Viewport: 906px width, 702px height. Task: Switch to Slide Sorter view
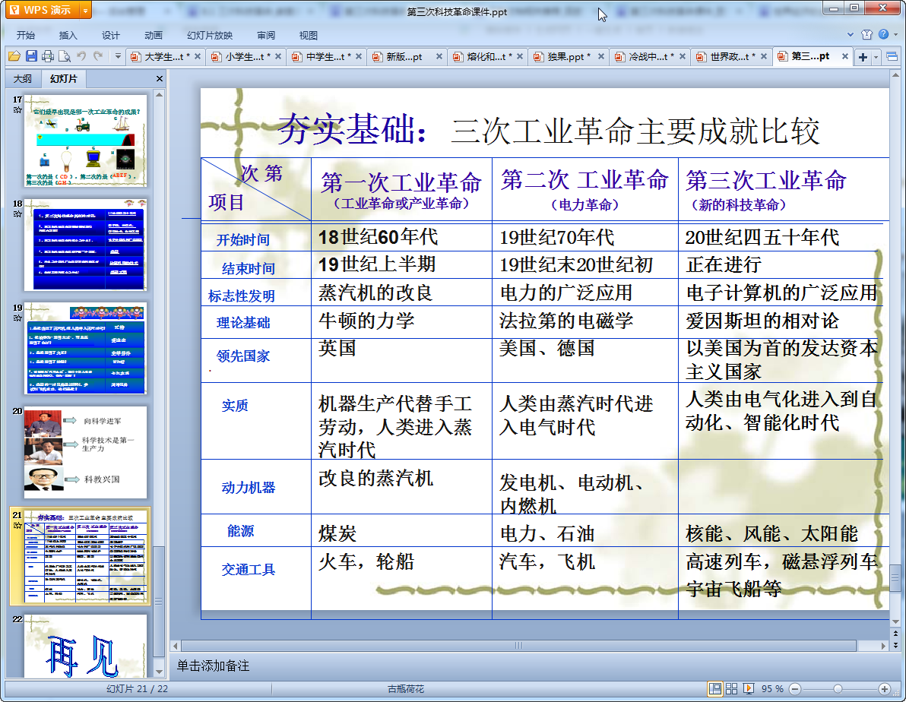coord(731,689)
